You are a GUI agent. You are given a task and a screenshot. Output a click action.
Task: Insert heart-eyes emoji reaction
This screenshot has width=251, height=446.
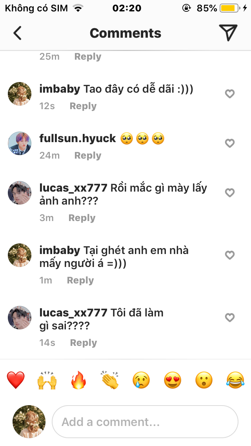[173, 380]
